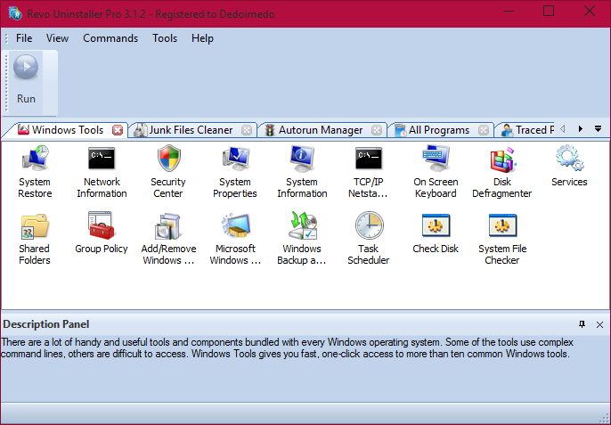Viewport: 611px width, 425px height.
Task: Launch Group Policy editor
Action: (102, 233)
